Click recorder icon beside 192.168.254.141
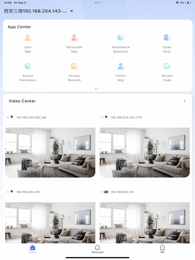 [106, 192]
